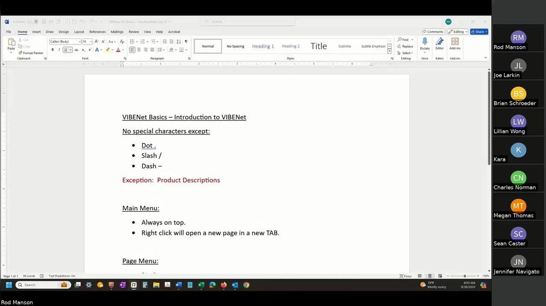This screenshot has height=306, width=546.
Task: Select the Format Painter tool
Action: 31,53
